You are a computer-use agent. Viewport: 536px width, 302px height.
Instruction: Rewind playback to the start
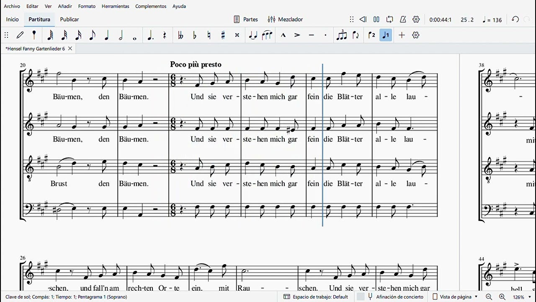pyautogui.click(x=363, y=19)
